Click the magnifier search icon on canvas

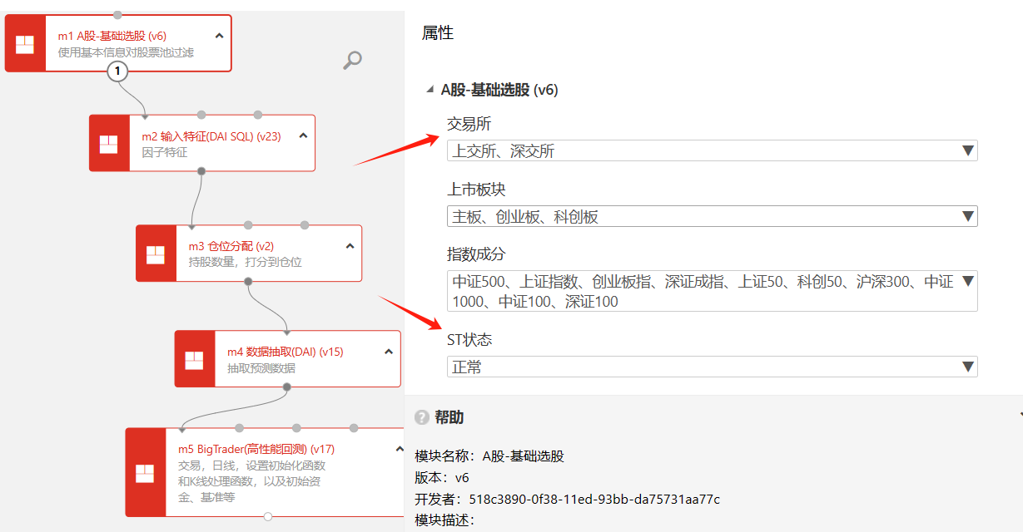click(x=353, y=60)
